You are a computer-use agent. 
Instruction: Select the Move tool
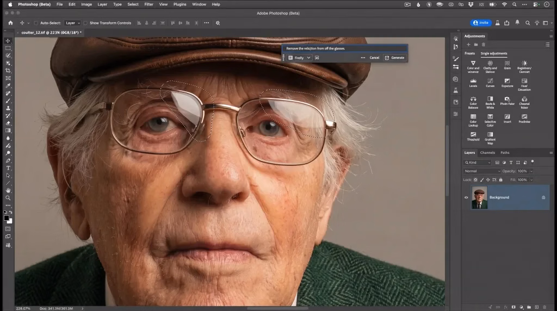pyautogui.click(x=8, y=41)
